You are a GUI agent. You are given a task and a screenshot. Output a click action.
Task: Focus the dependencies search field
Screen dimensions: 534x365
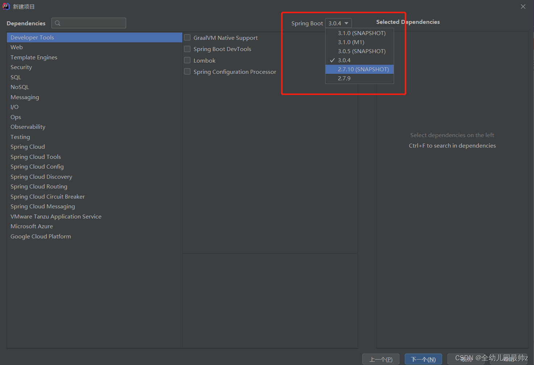tap(89, 23)
